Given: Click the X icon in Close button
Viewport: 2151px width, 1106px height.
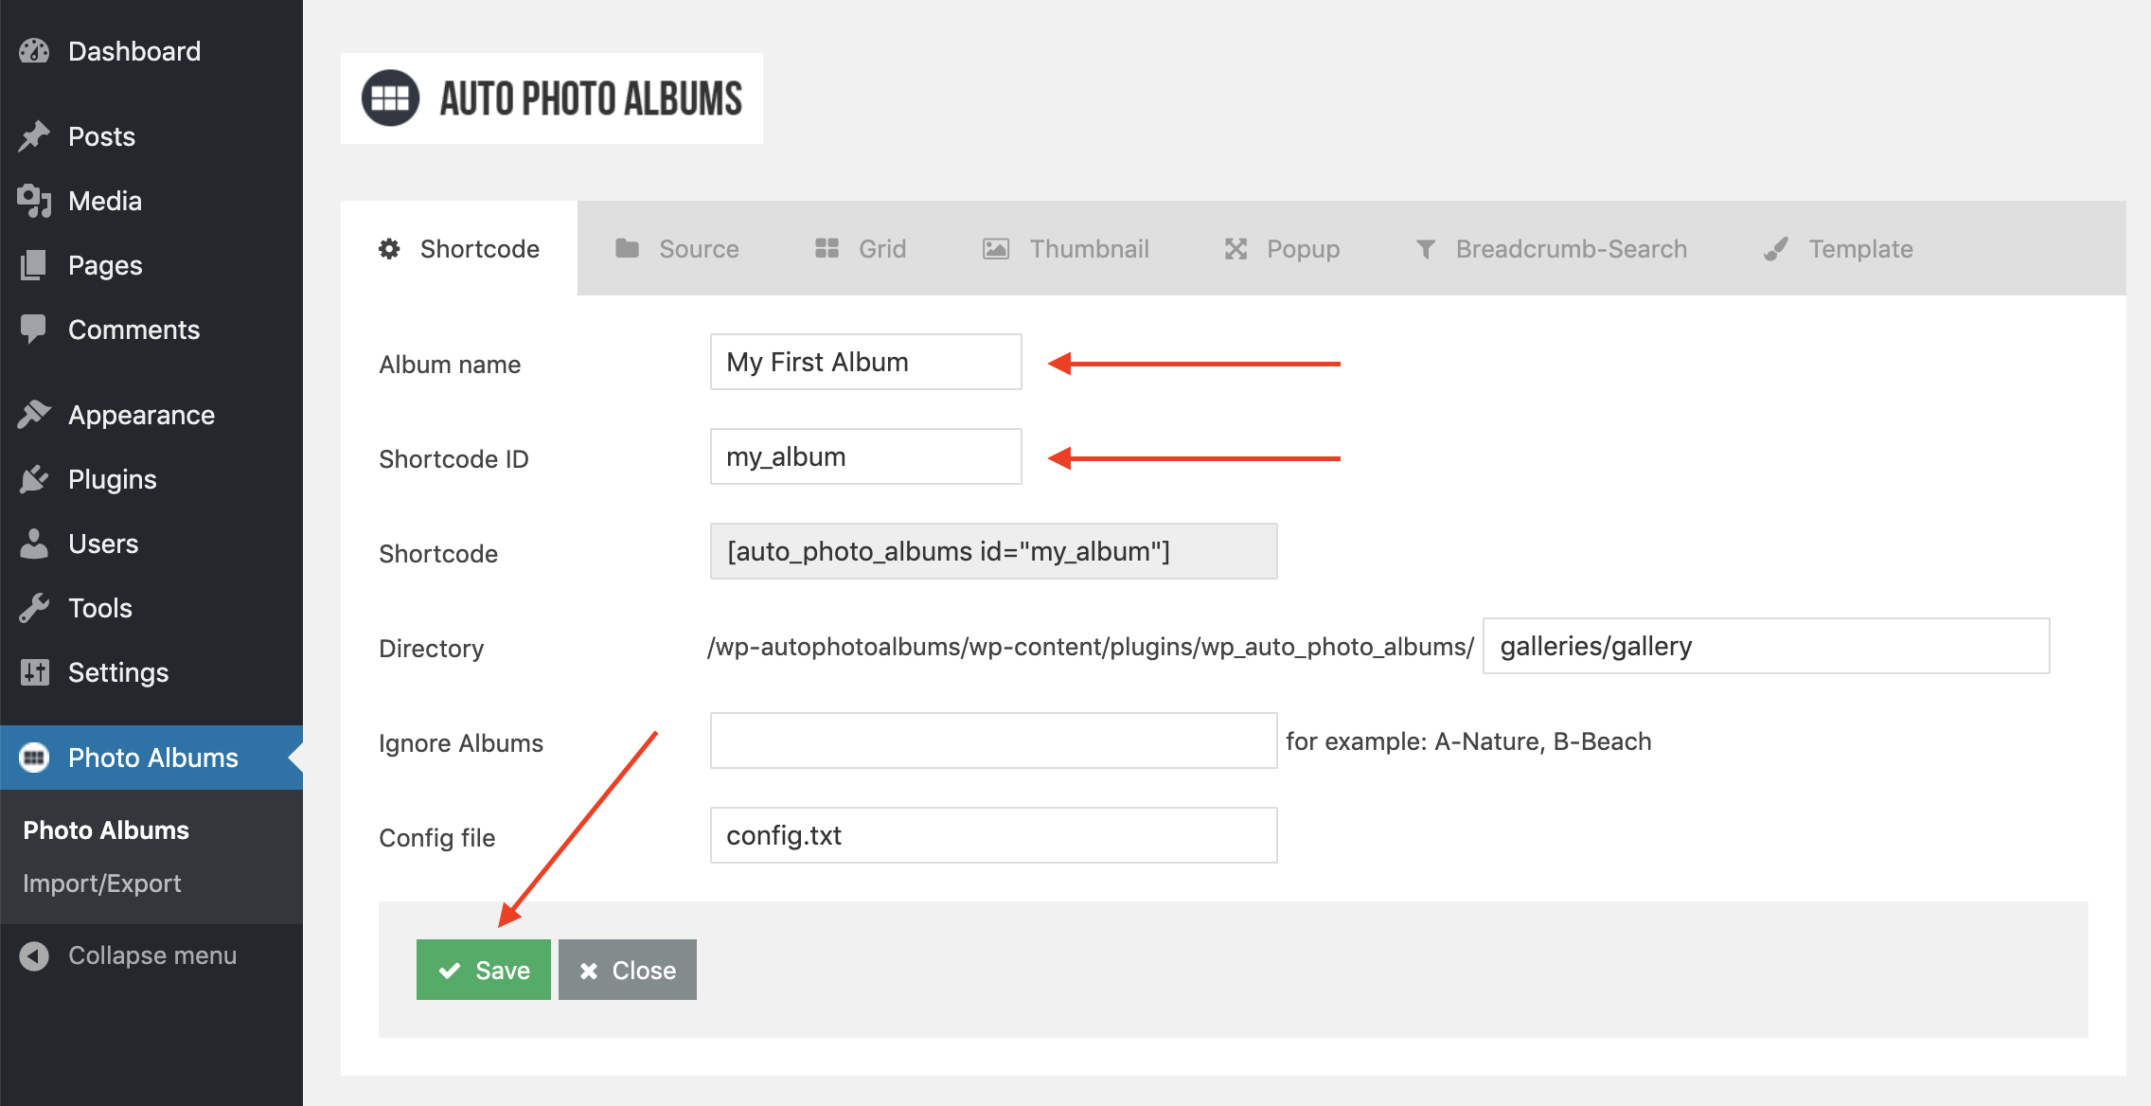Looking at the screenshot, I should [589, 971].
